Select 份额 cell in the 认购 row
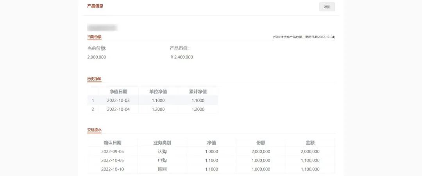The image size is (422, 176). point(261,151)
